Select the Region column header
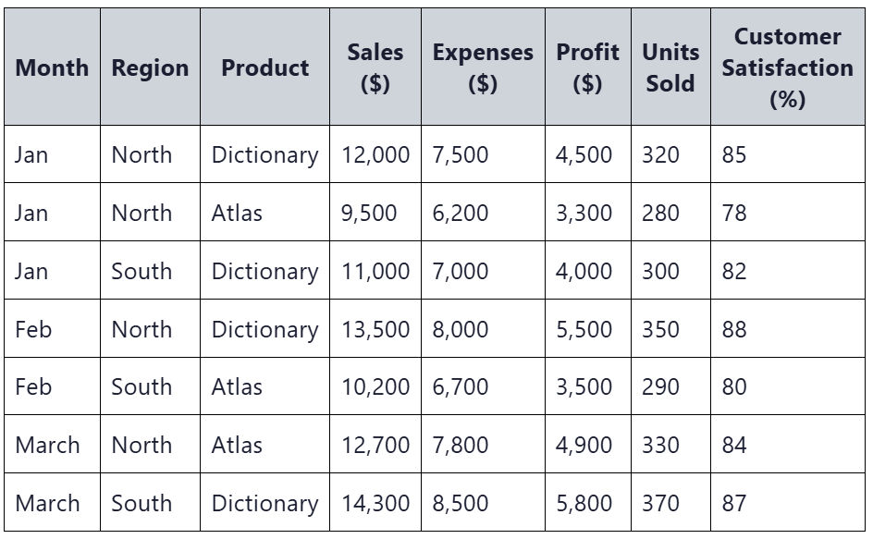This screenshot has height=539, width=873. (x=151, y=67)
